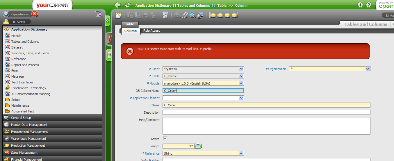
Task: Click the Description input field
Action: [266, 112]
